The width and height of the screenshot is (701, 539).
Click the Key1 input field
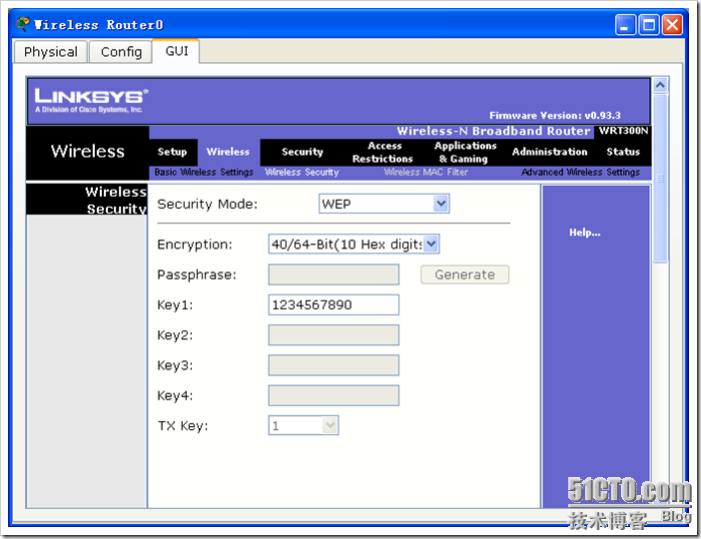click(334, 304)
